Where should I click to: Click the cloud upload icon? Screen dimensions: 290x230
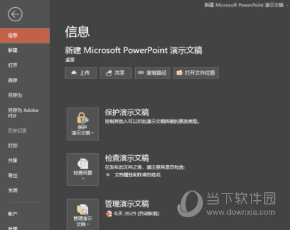pyautogui.click(x=74, y=73)
